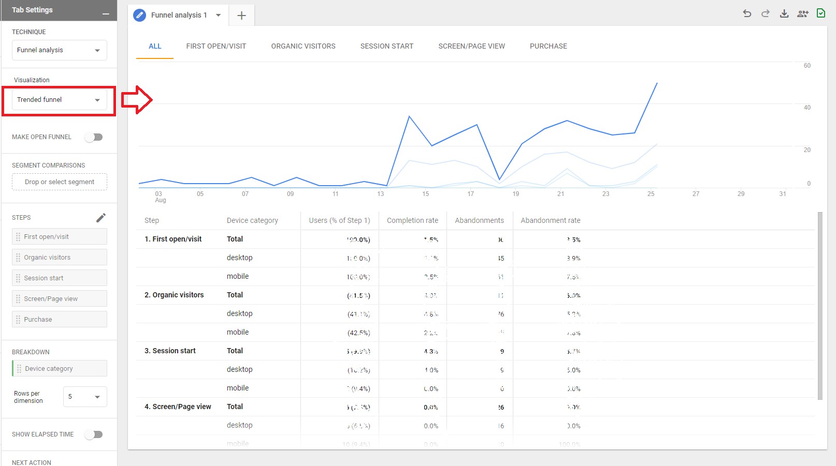Click the Device category breakdown chip
836x466 pixels.
[59, 369]
